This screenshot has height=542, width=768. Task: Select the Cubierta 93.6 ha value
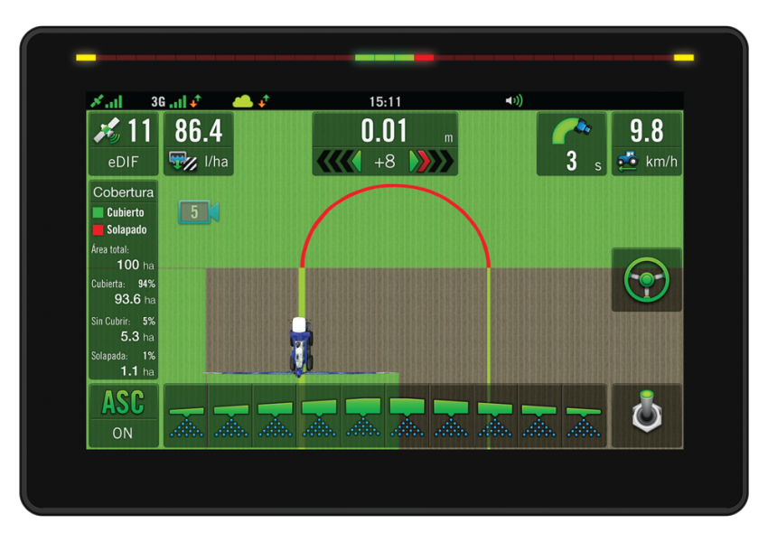(135, 299)
